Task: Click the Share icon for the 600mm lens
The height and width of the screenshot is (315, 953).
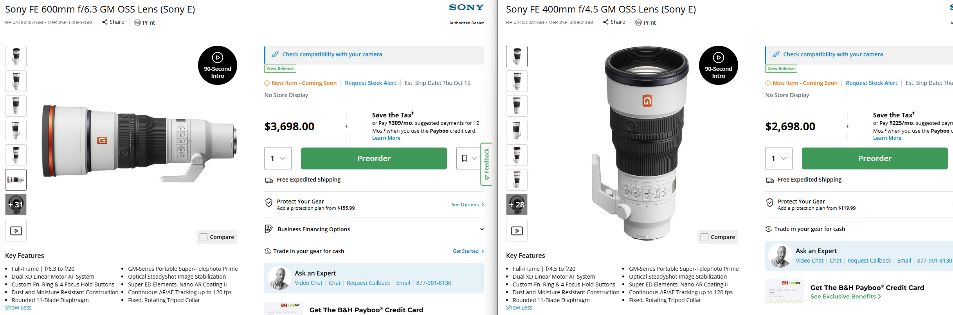Action: pyautogui.click(x=105, y=22)
